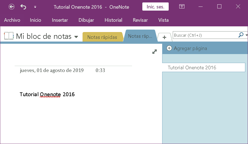The width and height of the screenshot is (248, 144).
Task: Select the Tutorial Onenote 2016 page in list
Action: coord(204,68)
